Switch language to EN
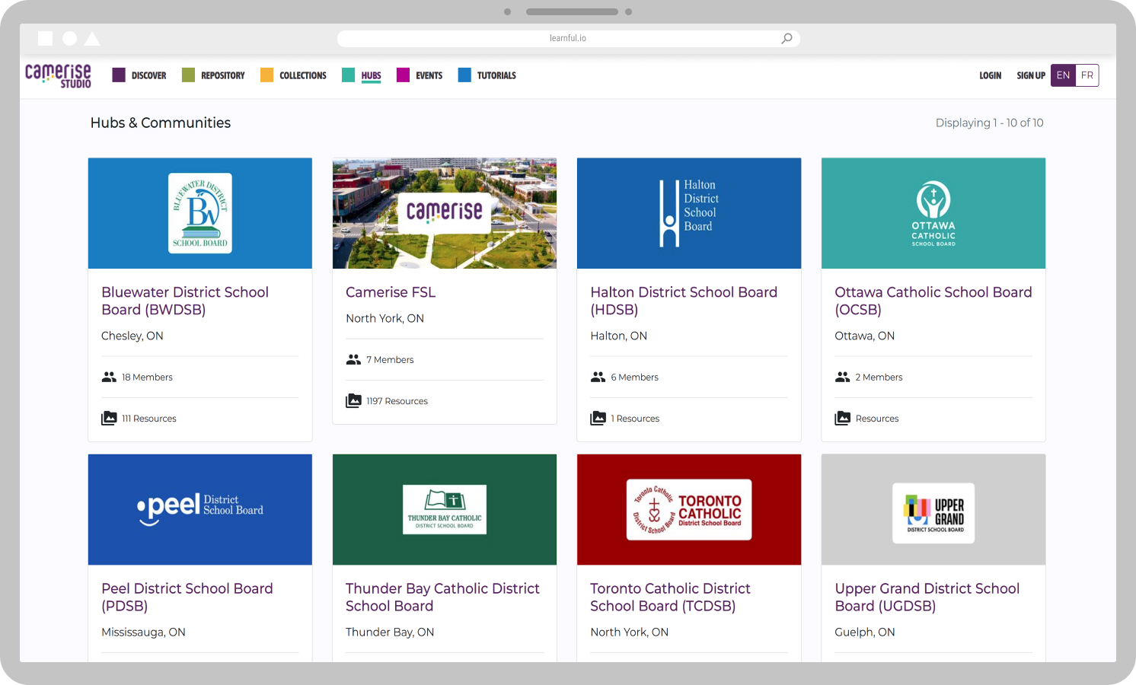This screenshot has height=685, width=1136. click(x=1063, y=75)
